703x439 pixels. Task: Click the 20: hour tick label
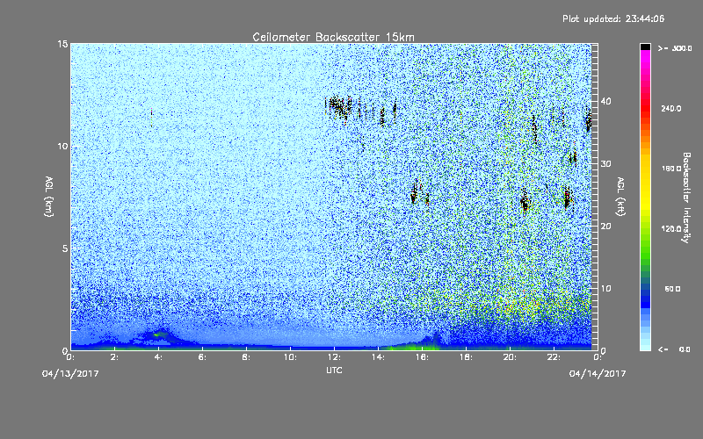tap(511, 357)
